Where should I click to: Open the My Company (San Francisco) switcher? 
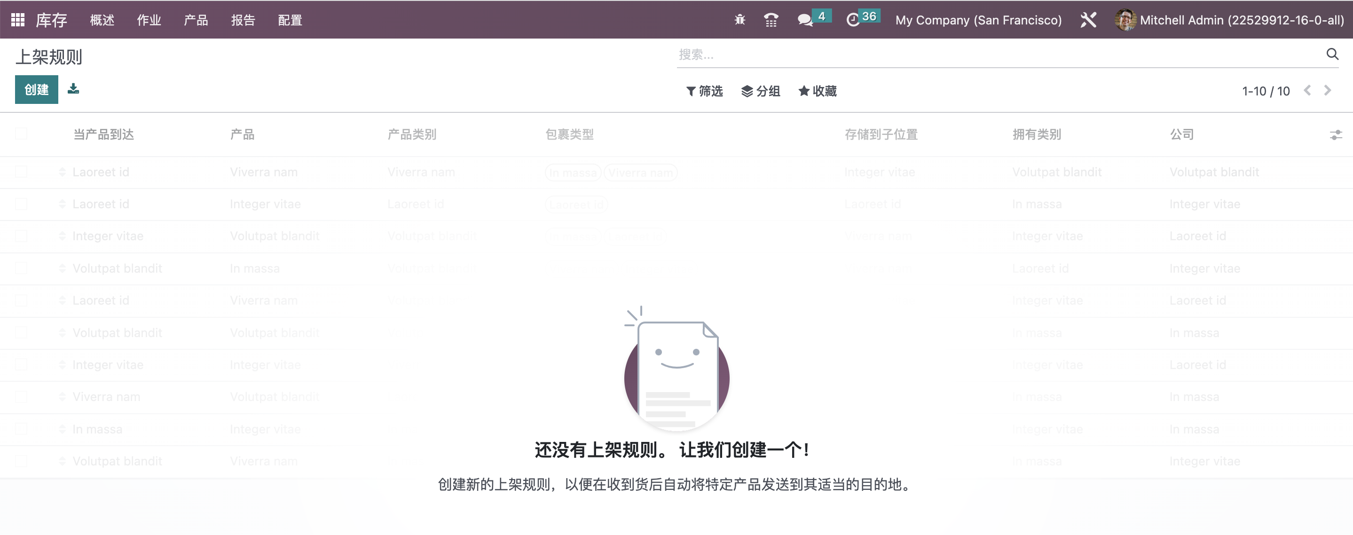[978, 20]
